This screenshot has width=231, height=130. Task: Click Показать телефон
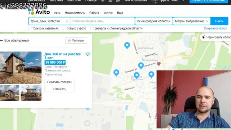[x=60, y=82]
